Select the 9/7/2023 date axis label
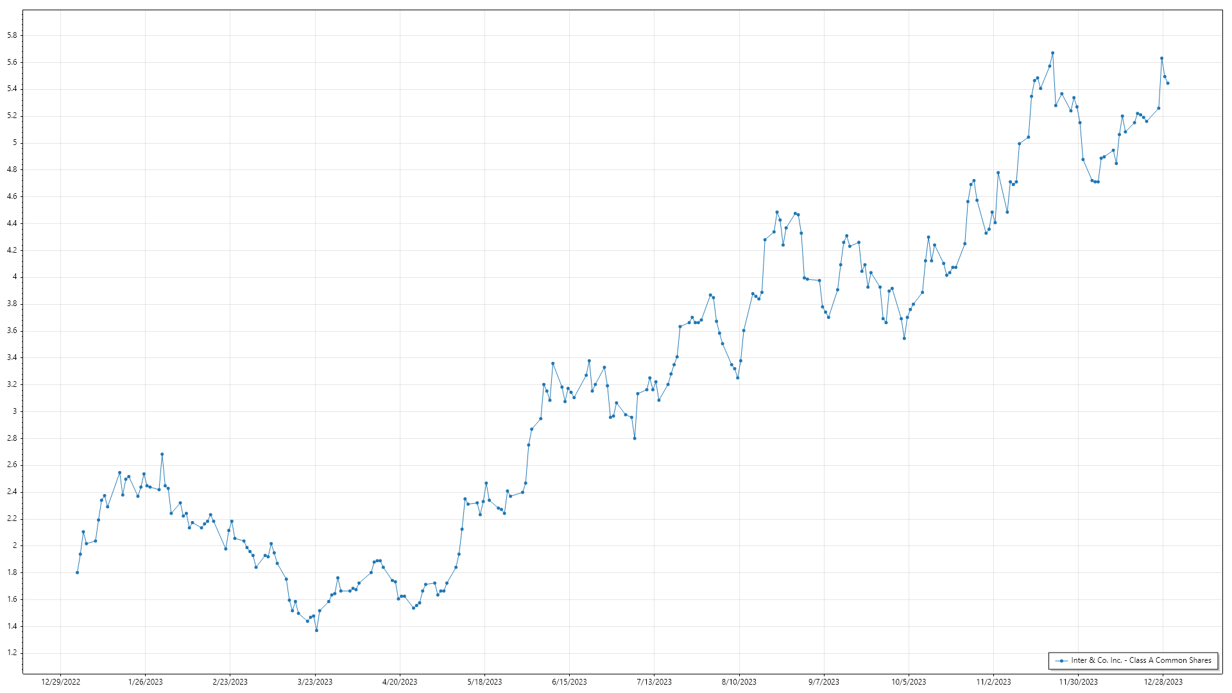The image size is (1232, 693). 823,682
